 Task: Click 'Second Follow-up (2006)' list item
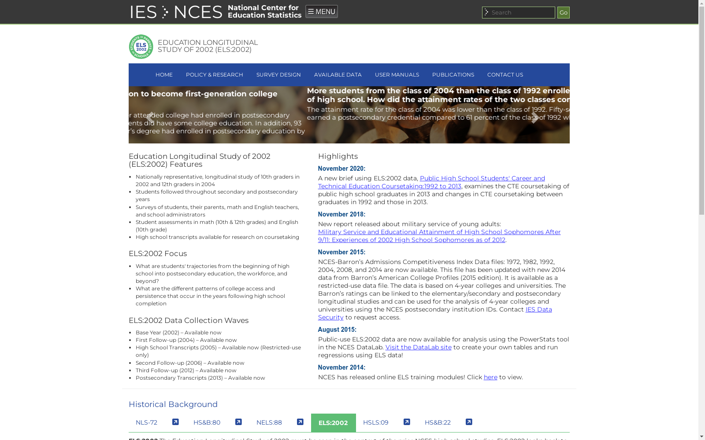coord(190,363)
